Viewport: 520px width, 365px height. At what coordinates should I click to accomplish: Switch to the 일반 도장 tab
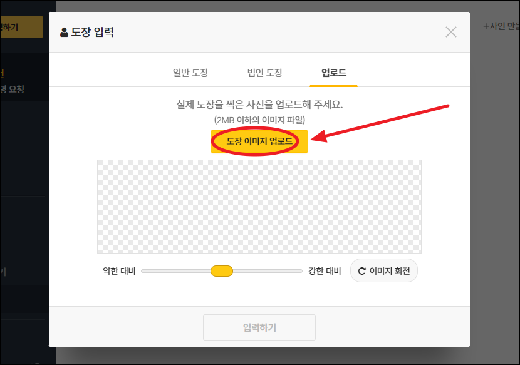(190, 73)
